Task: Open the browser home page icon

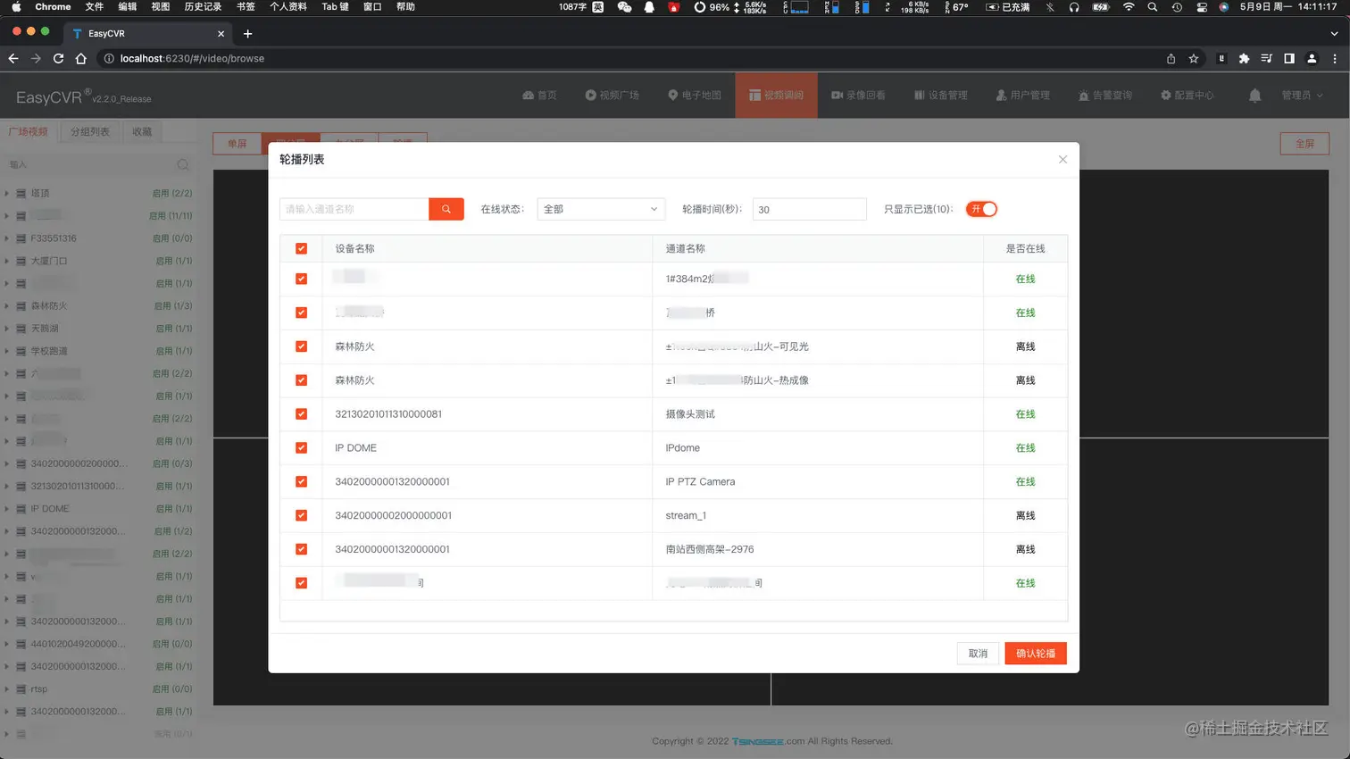Action: 81,59
